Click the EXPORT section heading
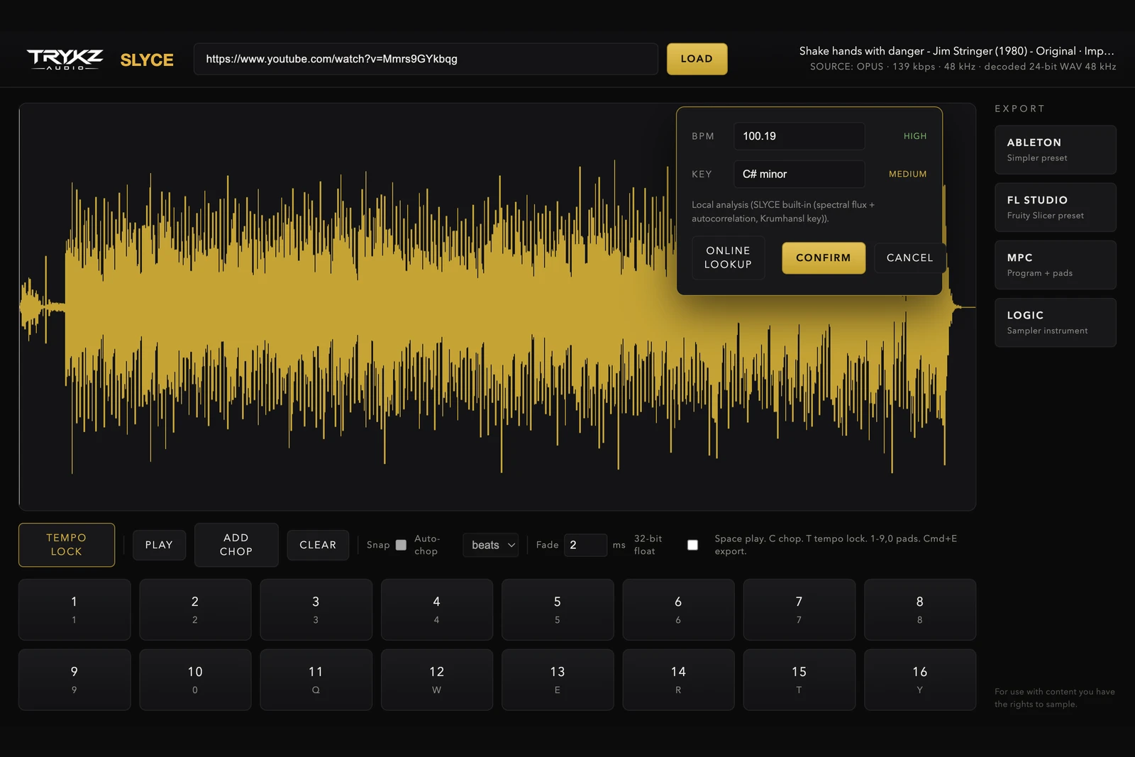1135x757 pixels. click(x=1019, y=109)
